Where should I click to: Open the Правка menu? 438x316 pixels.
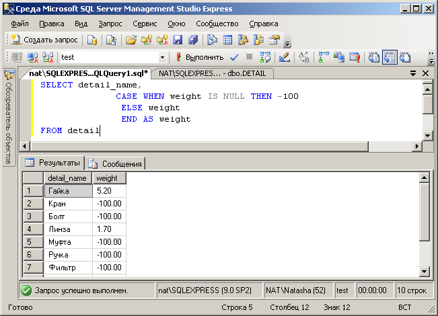point(52,24)
